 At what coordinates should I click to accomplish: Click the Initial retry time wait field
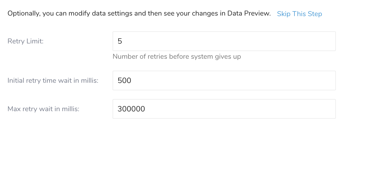pyautogui.click(x=224, y=81)
